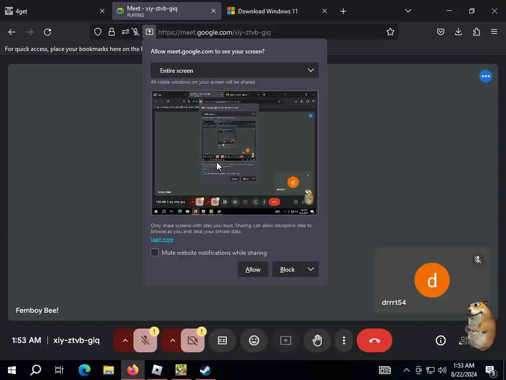Click the blocked microphone permission icon

(x=135, y=32)
